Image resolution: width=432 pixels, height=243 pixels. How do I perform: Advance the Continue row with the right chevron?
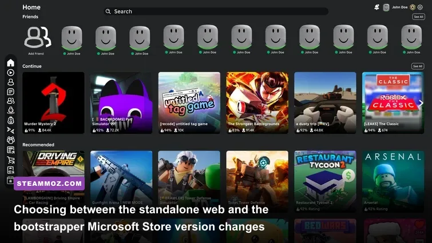tap(421, 103)
